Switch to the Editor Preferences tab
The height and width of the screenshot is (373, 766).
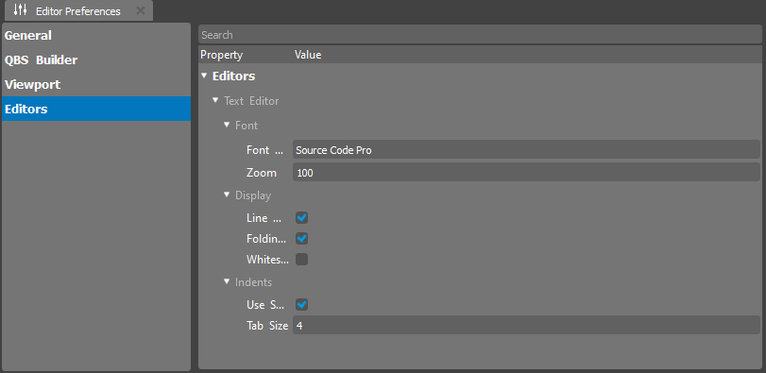(x=78, y=10)
